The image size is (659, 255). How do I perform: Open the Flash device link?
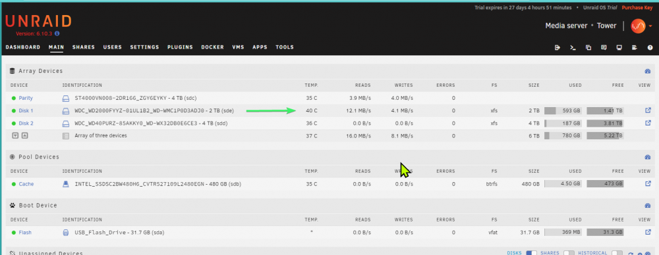pyautogui.click(x=25, y=233)
